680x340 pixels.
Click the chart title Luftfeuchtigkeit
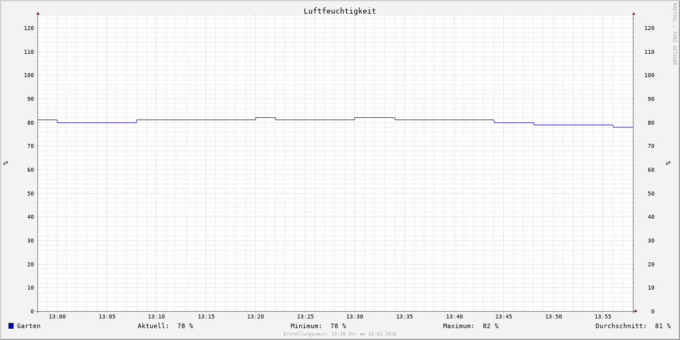339,11
